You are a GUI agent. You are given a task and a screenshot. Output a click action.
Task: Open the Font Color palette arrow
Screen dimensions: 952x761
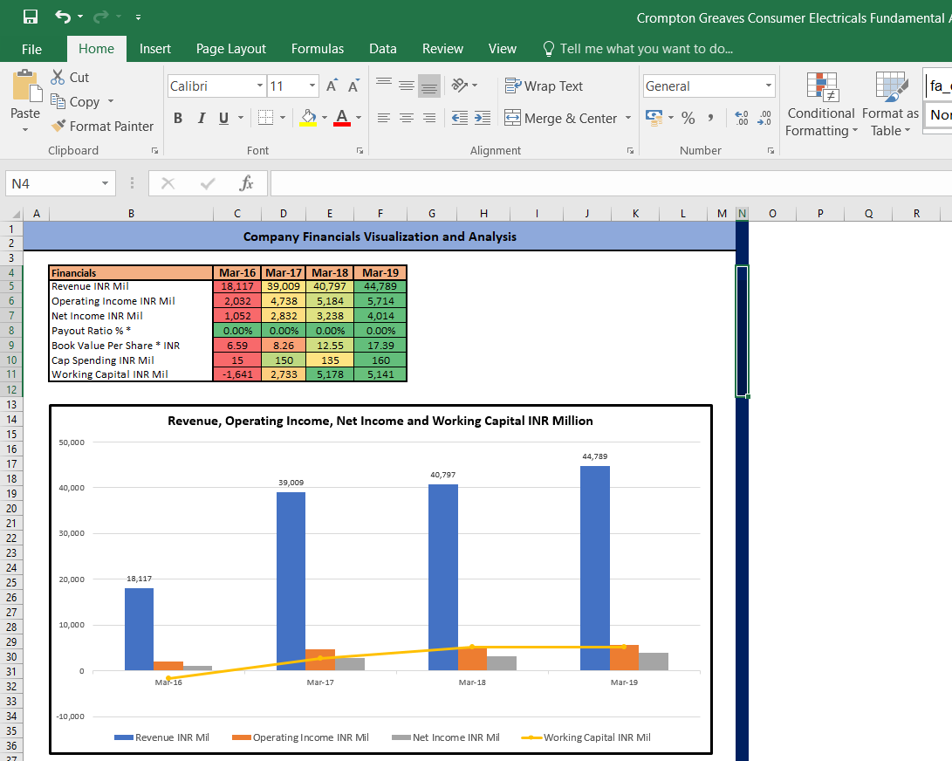pyautogui.click(x=359, y=118)
